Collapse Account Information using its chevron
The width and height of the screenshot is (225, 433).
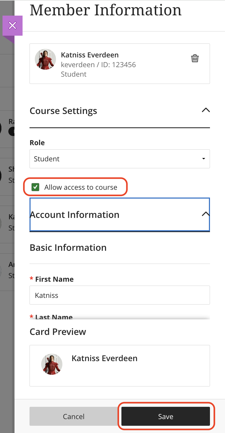pyautogui.click(x=206, y=214)
